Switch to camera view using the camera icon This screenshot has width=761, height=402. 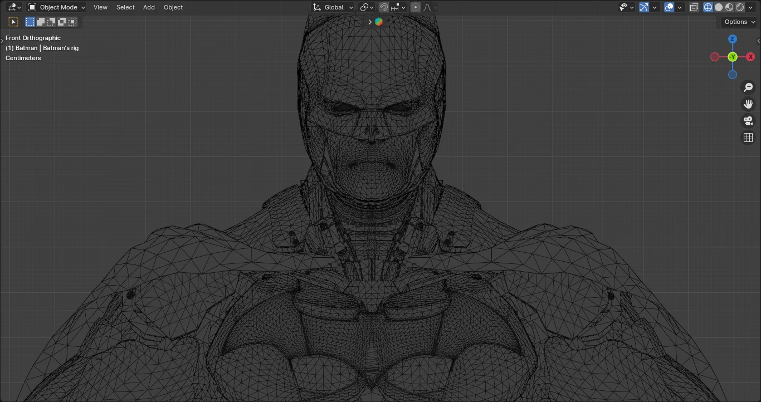click(x=748, y=120)
